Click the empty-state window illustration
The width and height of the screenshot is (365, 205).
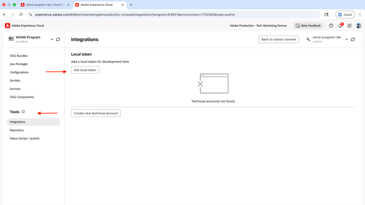213,84
